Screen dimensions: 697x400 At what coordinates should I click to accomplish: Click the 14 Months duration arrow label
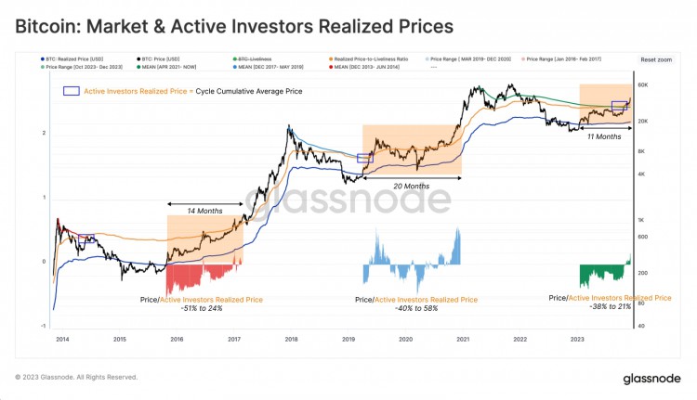[x=204, y=211]
